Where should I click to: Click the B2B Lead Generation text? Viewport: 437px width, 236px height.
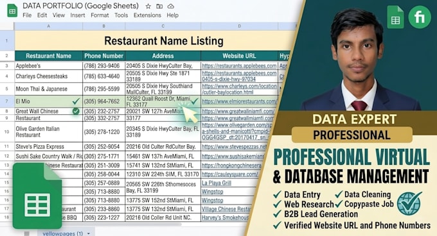coord(321,214)
